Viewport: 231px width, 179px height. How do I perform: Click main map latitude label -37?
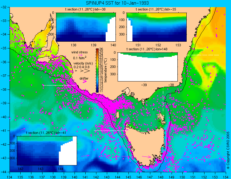click(4, 76)
